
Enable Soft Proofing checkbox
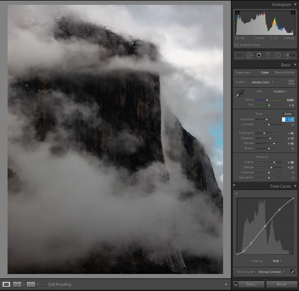tap(44, 284)
